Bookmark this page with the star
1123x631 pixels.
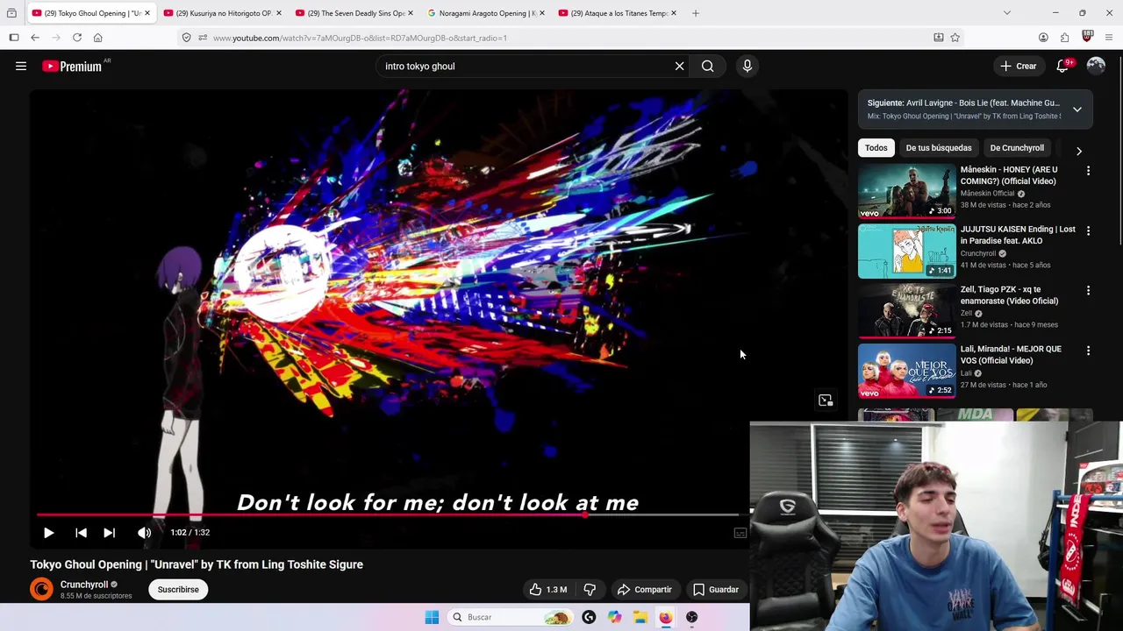coord(955,38)
